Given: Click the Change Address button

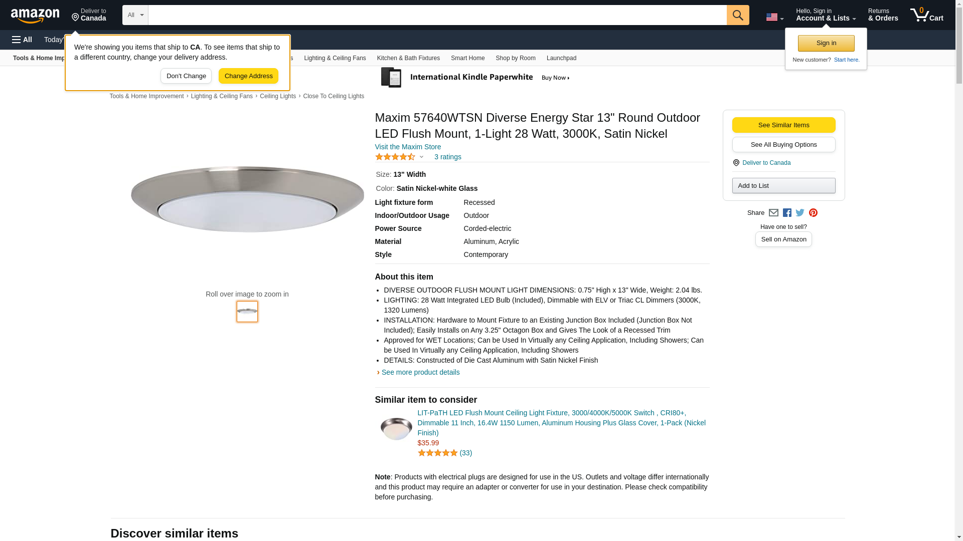Looking at the screenshot, I should tap(248, 76).
